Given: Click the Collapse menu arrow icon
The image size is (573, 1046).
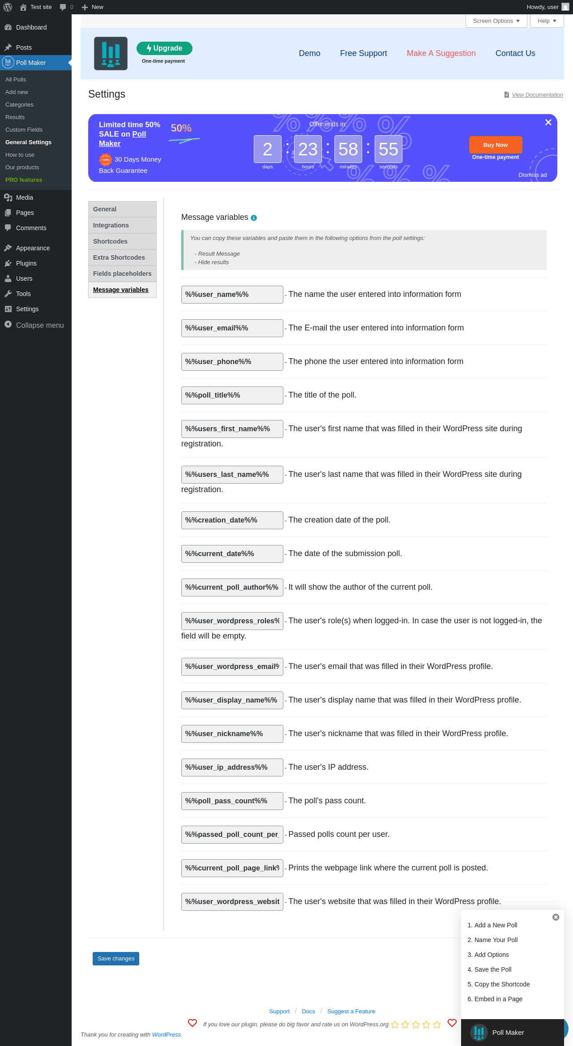Looking at the screenshot, I should 8,325.
